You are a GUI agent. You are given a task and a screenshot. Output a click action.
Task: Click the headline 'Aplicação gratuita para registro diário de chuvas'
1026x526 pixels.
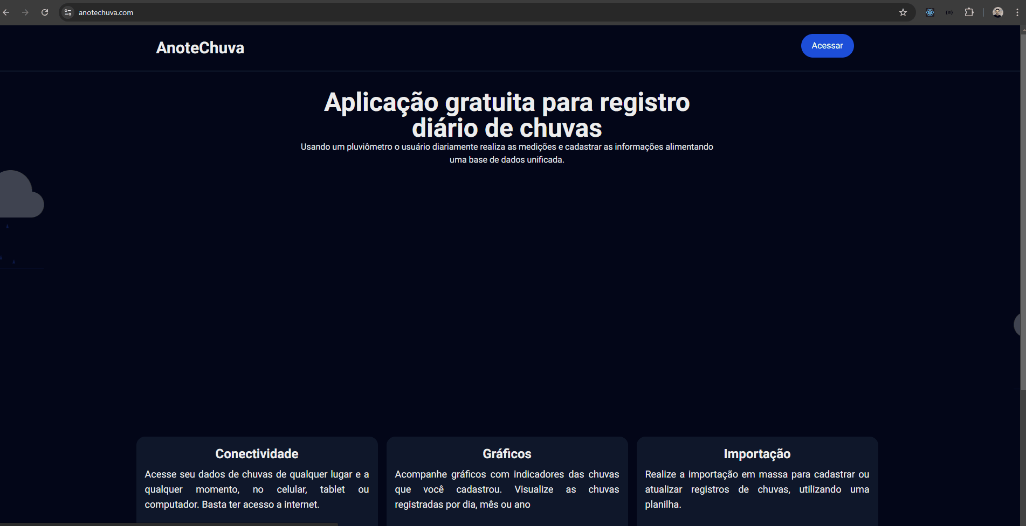pos(507,115)
